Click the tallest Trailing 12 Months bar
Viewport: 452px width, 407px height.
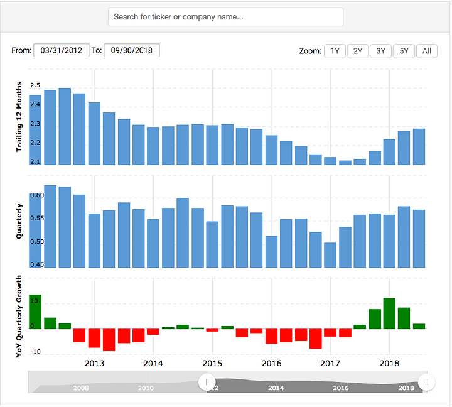tap(65, 126)
